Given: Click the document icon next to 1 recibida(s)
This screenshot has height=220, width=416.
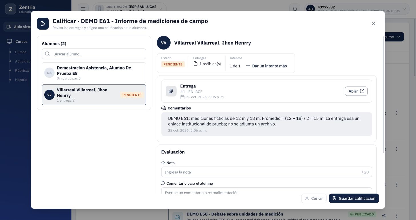Looking at the screenshot, I should (195, 64).
